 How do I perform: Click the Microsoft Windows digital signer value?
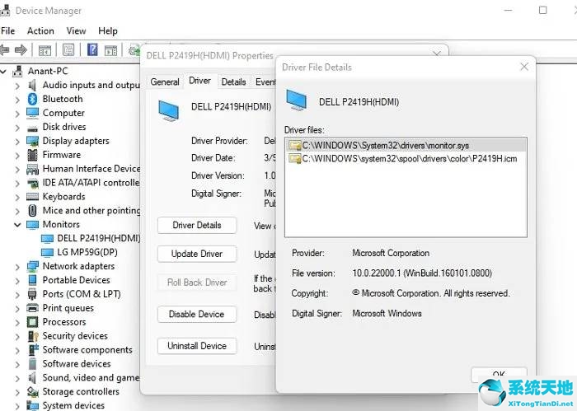[387, 313]
